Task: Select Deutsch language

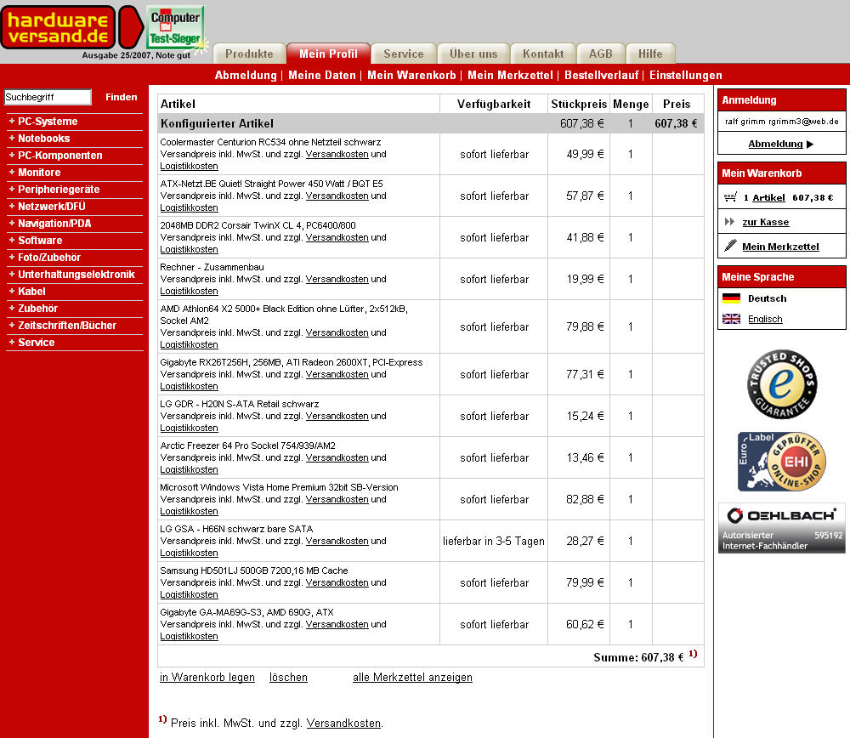Action: [767, 298]
